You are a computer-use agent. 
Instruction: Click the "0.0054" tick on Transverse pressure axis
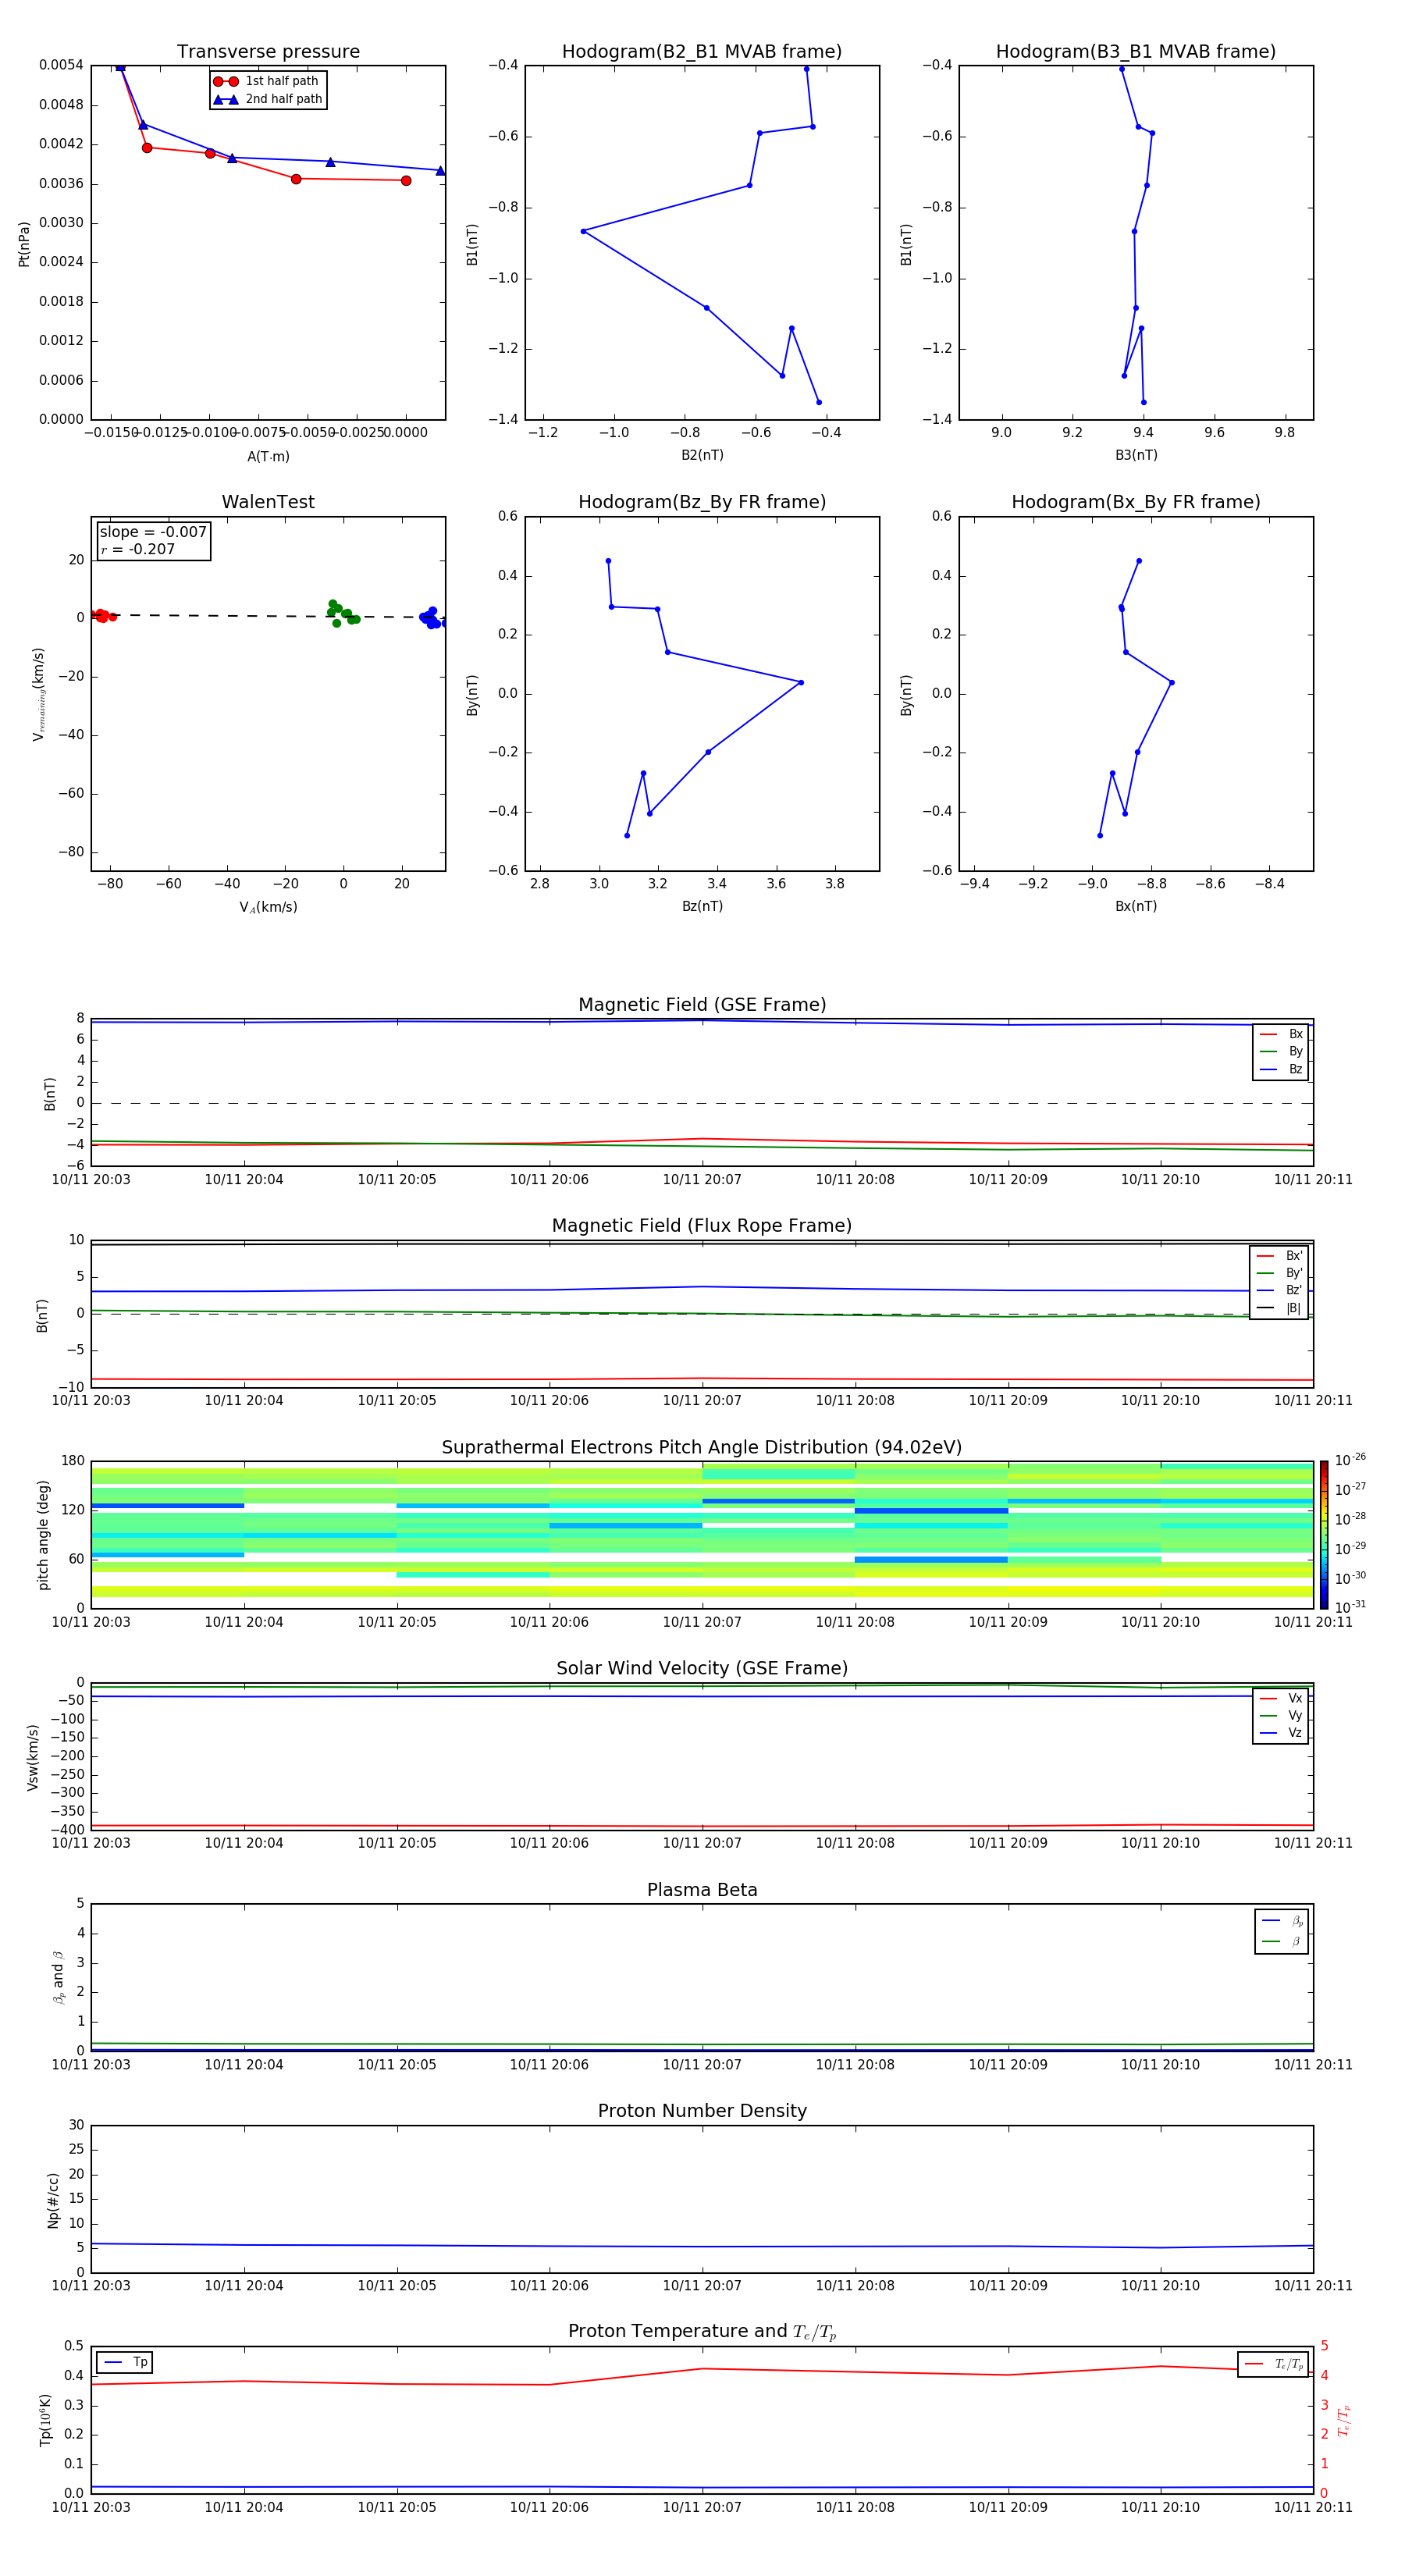[61, 65]
